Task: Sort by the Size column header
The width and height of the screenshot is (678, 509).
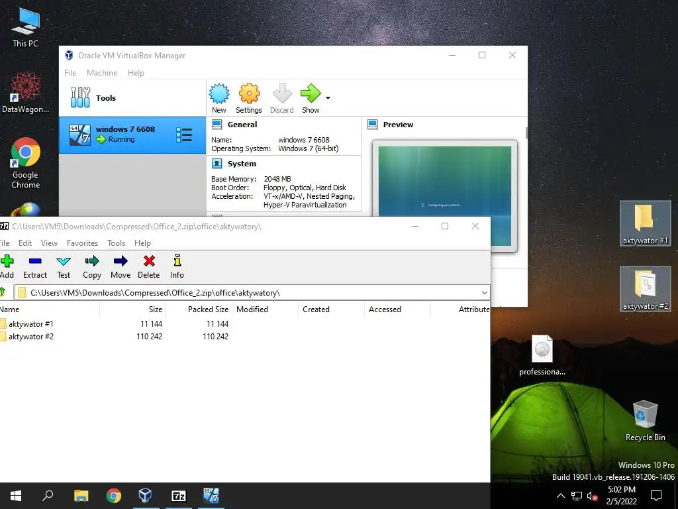Action: point(132,309)
